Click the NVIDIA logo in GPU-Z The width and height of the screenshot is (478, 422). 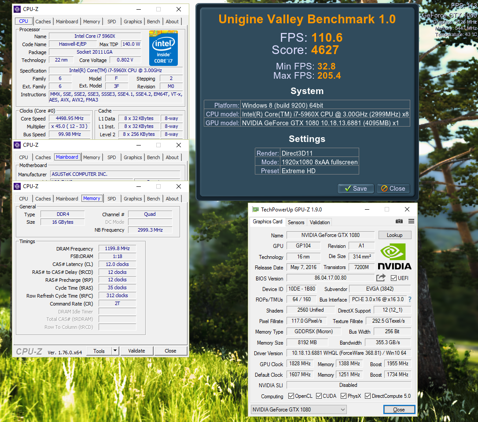394,256
